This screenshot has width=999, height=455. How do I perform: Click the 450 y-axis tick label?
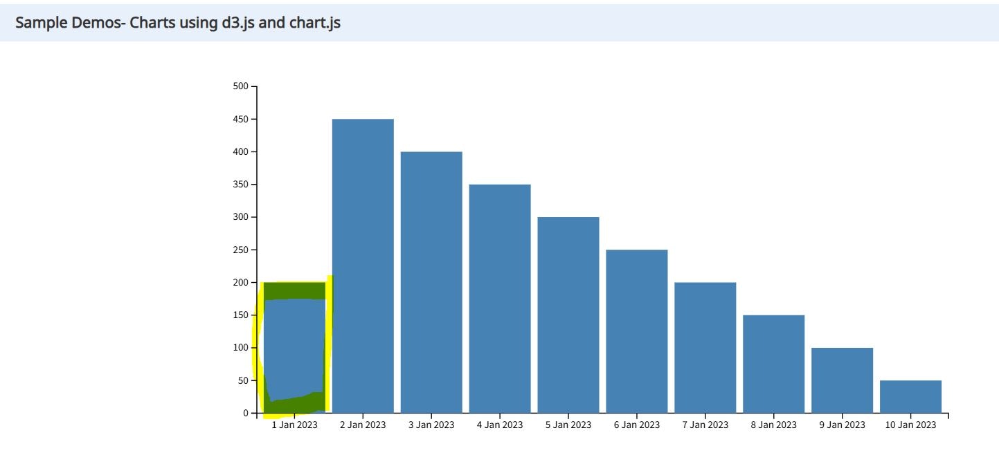[240, 119]
